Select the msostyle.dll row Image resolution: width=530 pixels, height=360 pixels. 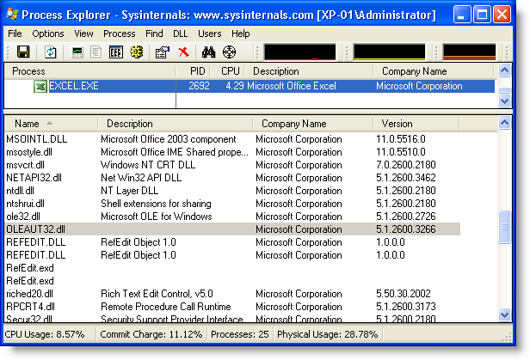click(x=232, y=152)
